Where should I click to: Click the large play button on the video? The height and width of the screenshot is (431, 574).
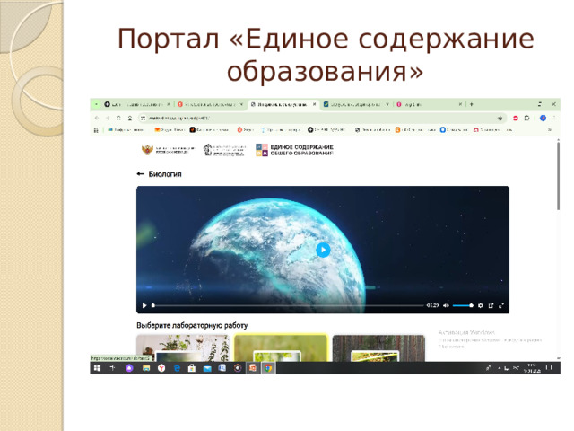(323, 250)
